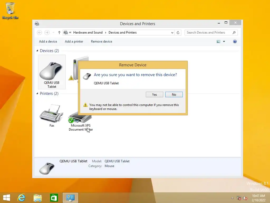The image size is (270, 203).
Task: Collapse the Printers (2) section
Action: [37, 93]
